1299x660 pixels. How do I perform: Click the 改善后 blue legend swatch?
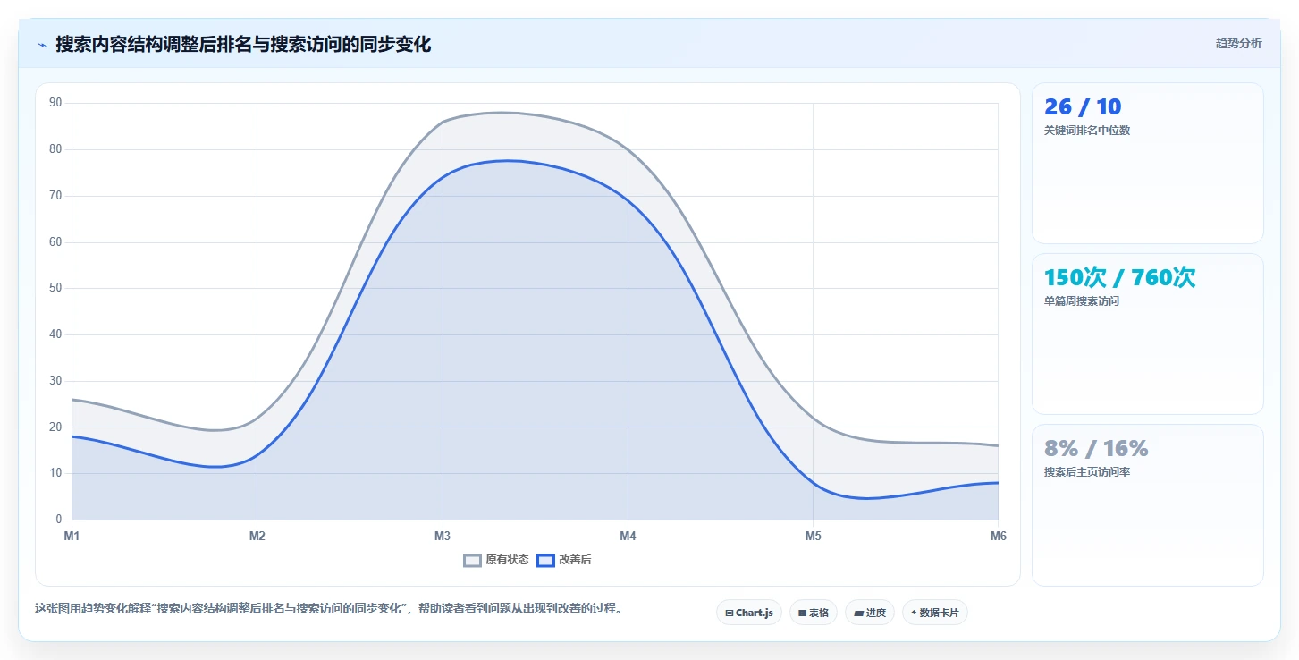546,561
